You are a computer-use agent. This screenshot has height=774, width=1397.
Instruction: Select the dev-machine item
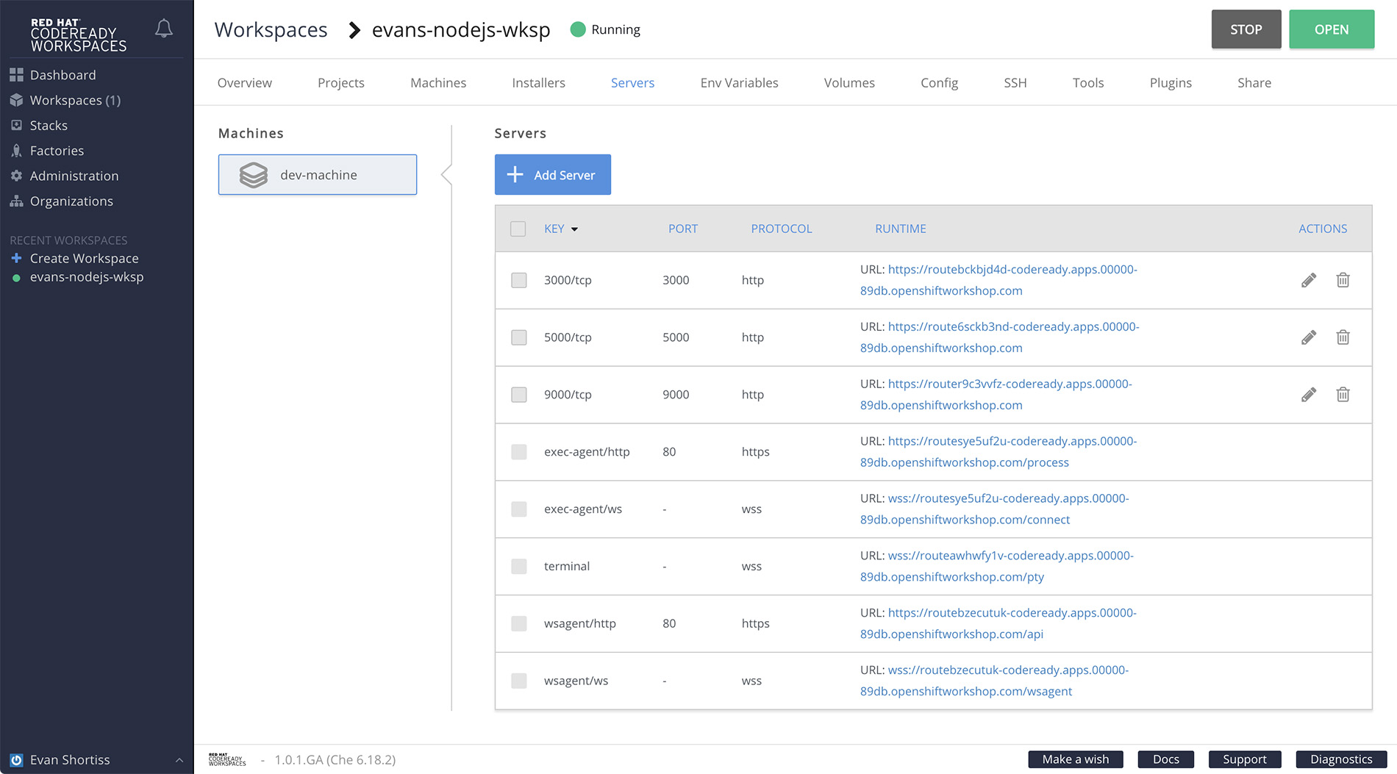click(318, 175)
